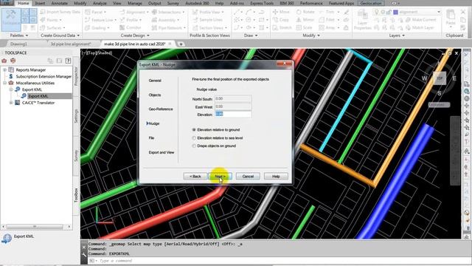Click the alignment layer color swatch

coord(395,12)
